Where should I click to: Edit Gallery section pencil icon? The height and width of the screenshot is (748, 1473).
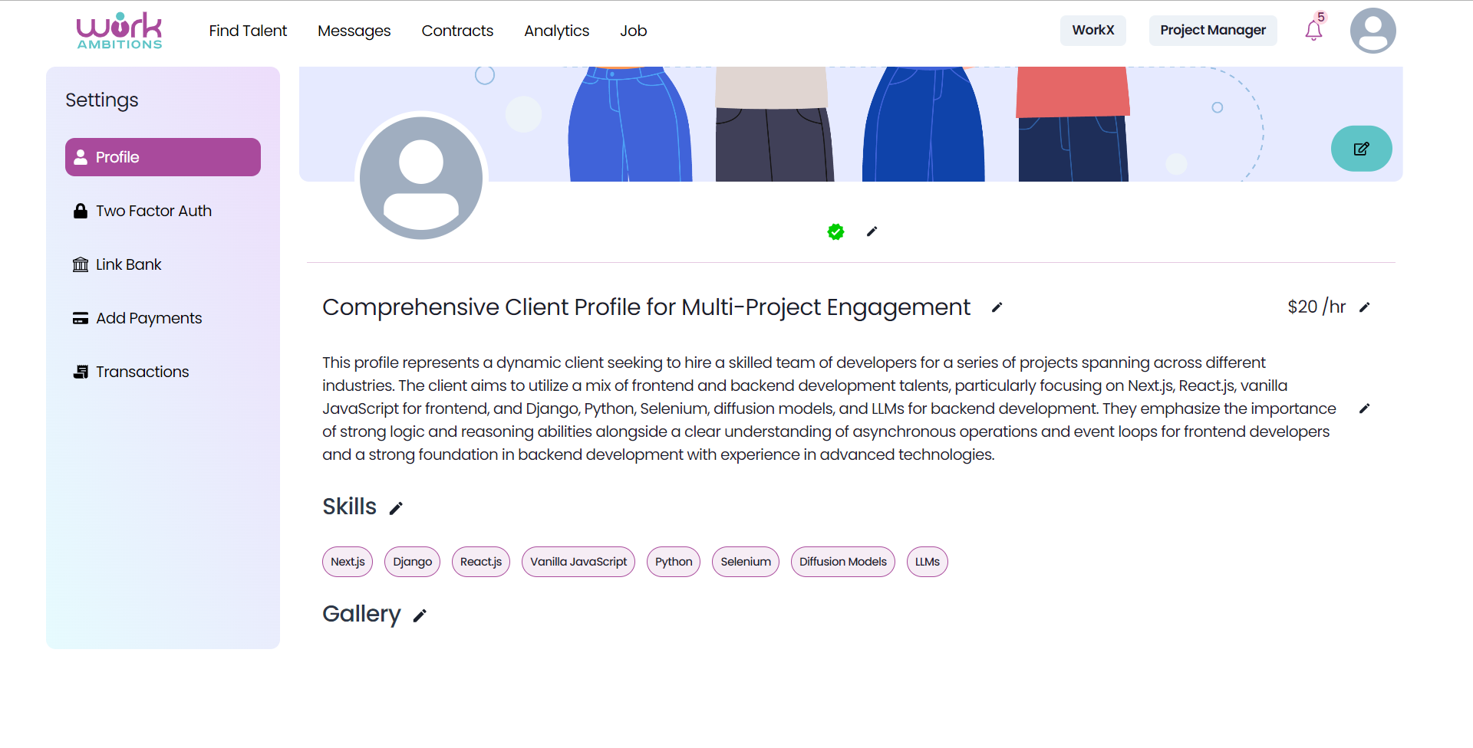coord(420,615)
